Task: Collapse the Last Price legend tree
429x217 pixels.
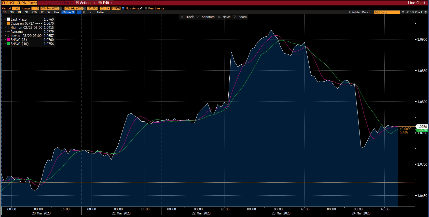Action: [x=5, y=19]
